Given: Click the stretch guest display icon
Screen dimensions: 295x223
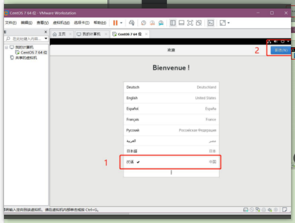Looking at the screenshot, I should (222, 23).
